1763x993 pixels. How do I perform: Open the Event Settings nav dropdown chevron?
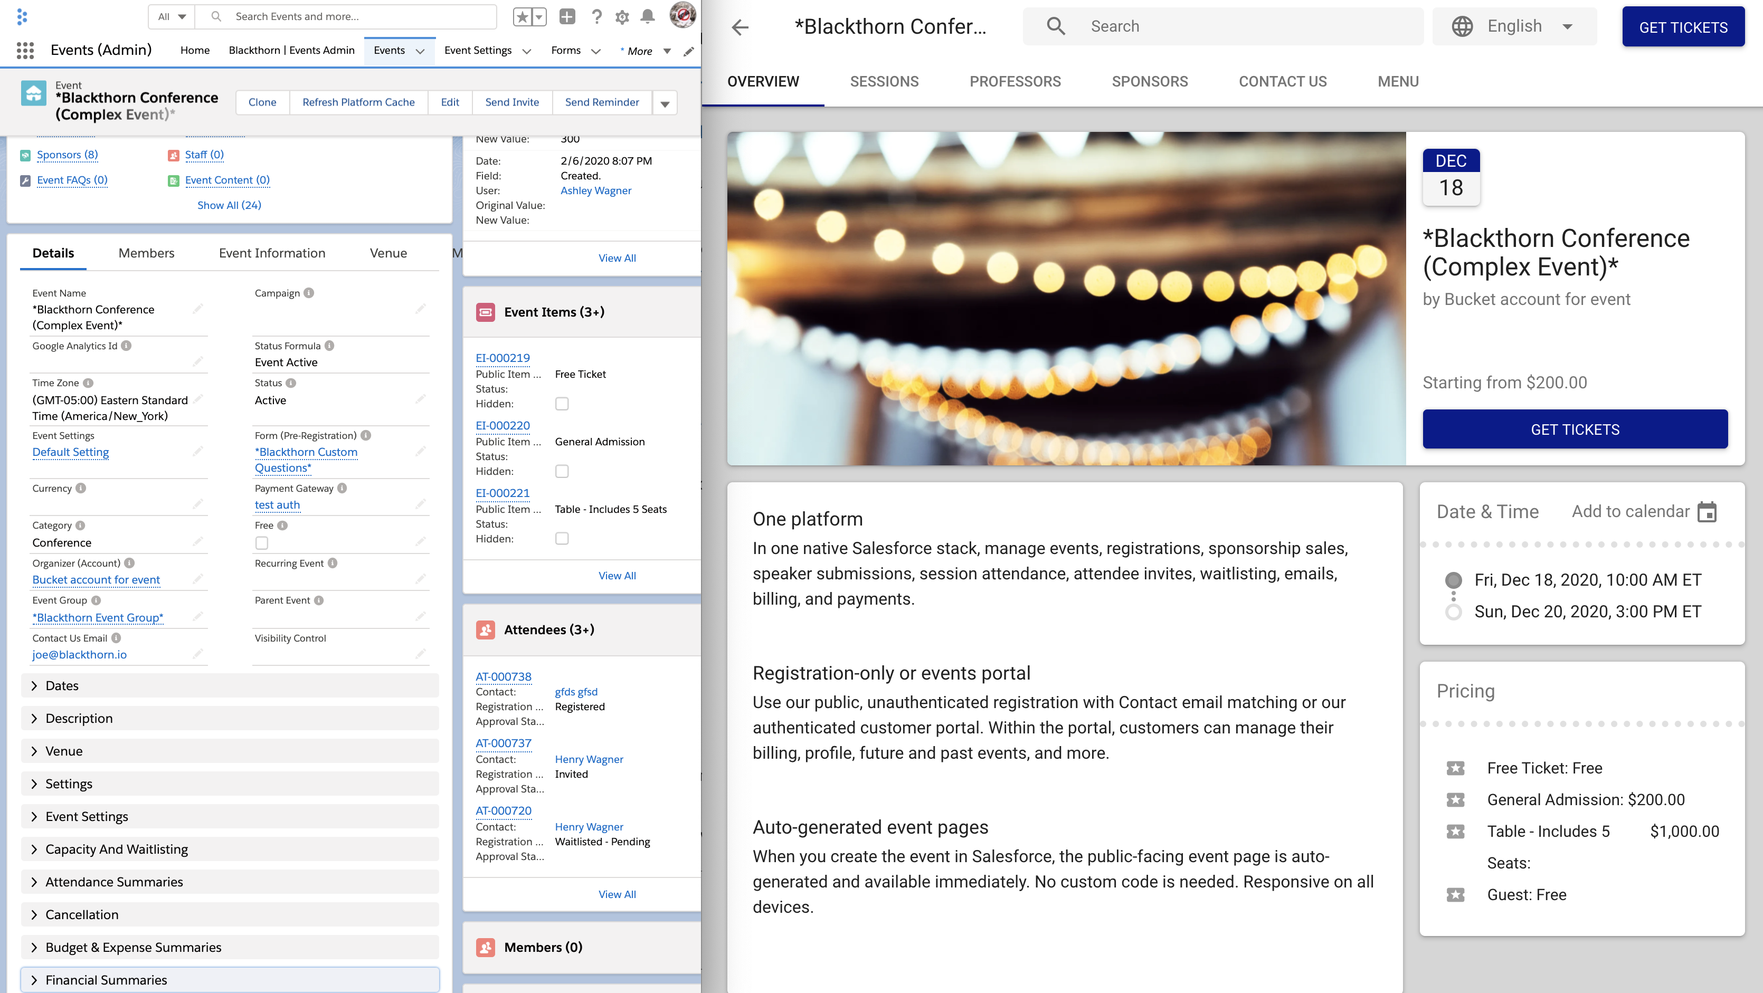(526, 51)
